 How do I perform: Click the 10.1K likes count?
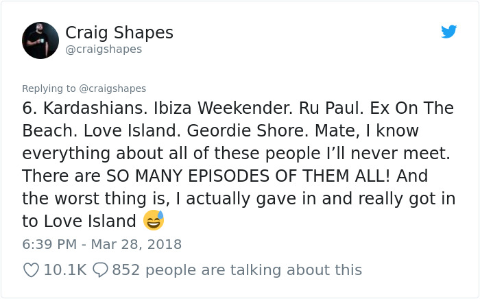coord(65,270)
